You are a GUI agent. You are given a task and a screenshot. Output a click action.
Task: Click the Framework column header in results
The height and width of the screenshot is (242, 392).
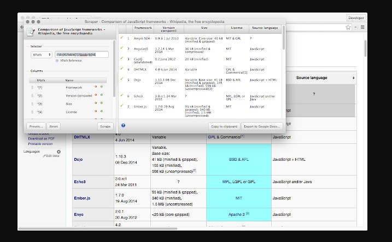pyautogui.click(x=143, y=29)
